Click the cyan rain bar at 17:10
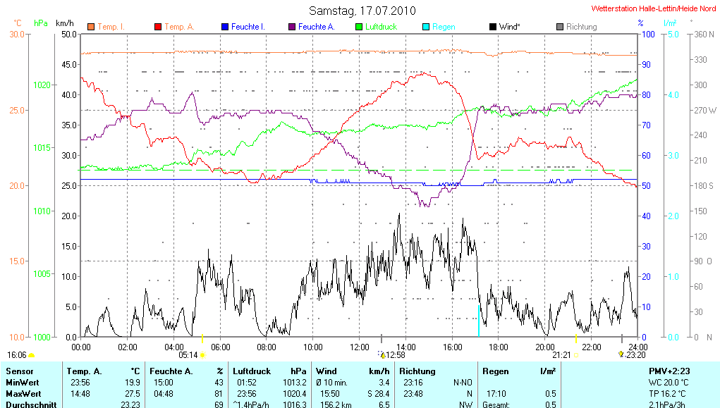720x408 pixels. [478, 321]
